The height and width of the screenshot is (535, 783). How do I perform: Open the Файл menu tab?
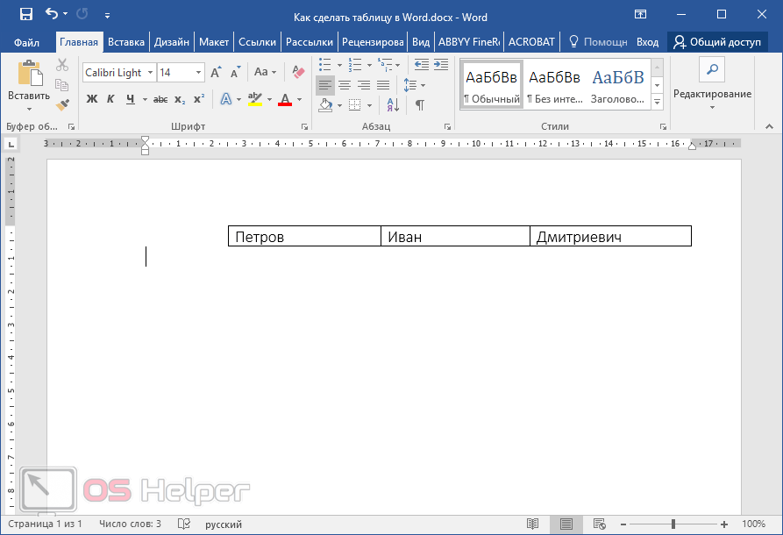point(27,41)
